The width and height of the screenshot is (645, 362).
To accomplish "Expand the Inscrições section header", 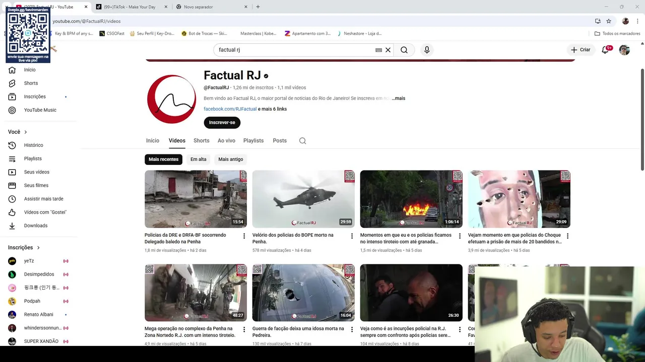I will point(24,247).
